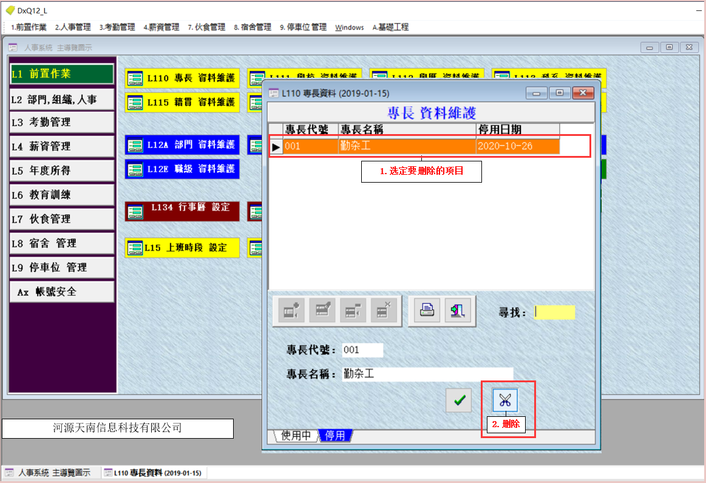This screenshot has width=706, height=483.
Task: Select L8 宿舍 管理 sidebar button
Action: (x=62, y=243)
